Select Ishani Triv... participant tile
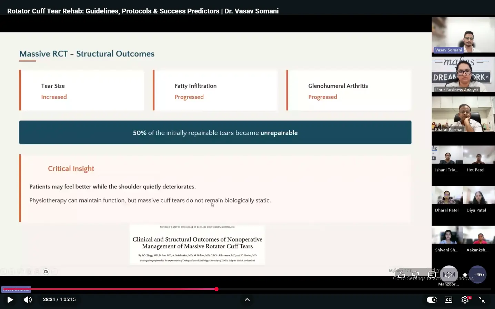The height and width of the screenshot is (309, 495). [447, 159]
